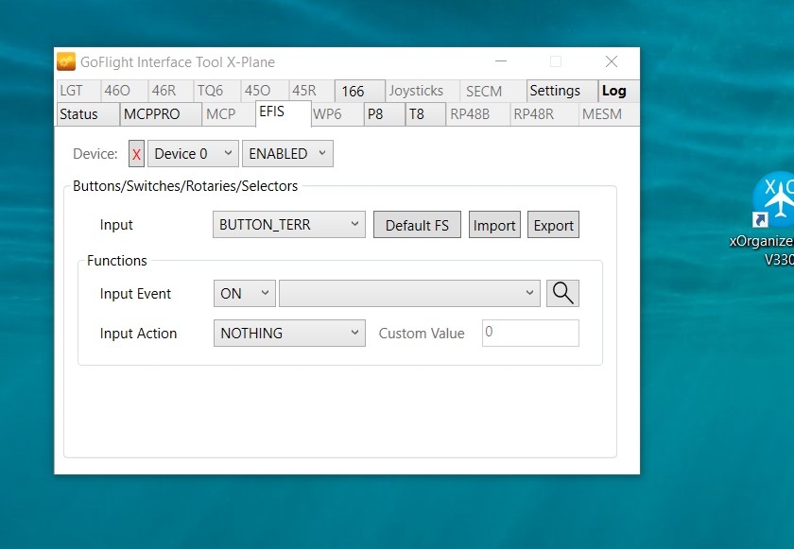
Task: Open the P8 tab
Action: tap(384, 114)
